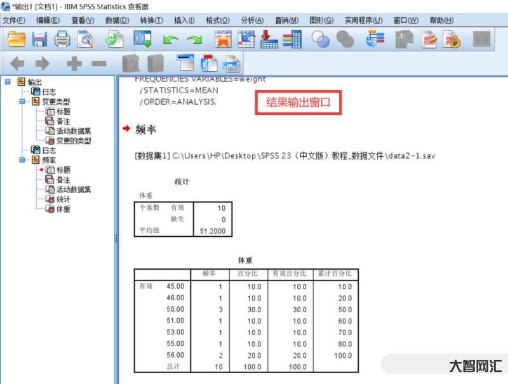The image size is (508, 384).
Task: Open the 分析(A) menu
Action: tap(252, 20)
